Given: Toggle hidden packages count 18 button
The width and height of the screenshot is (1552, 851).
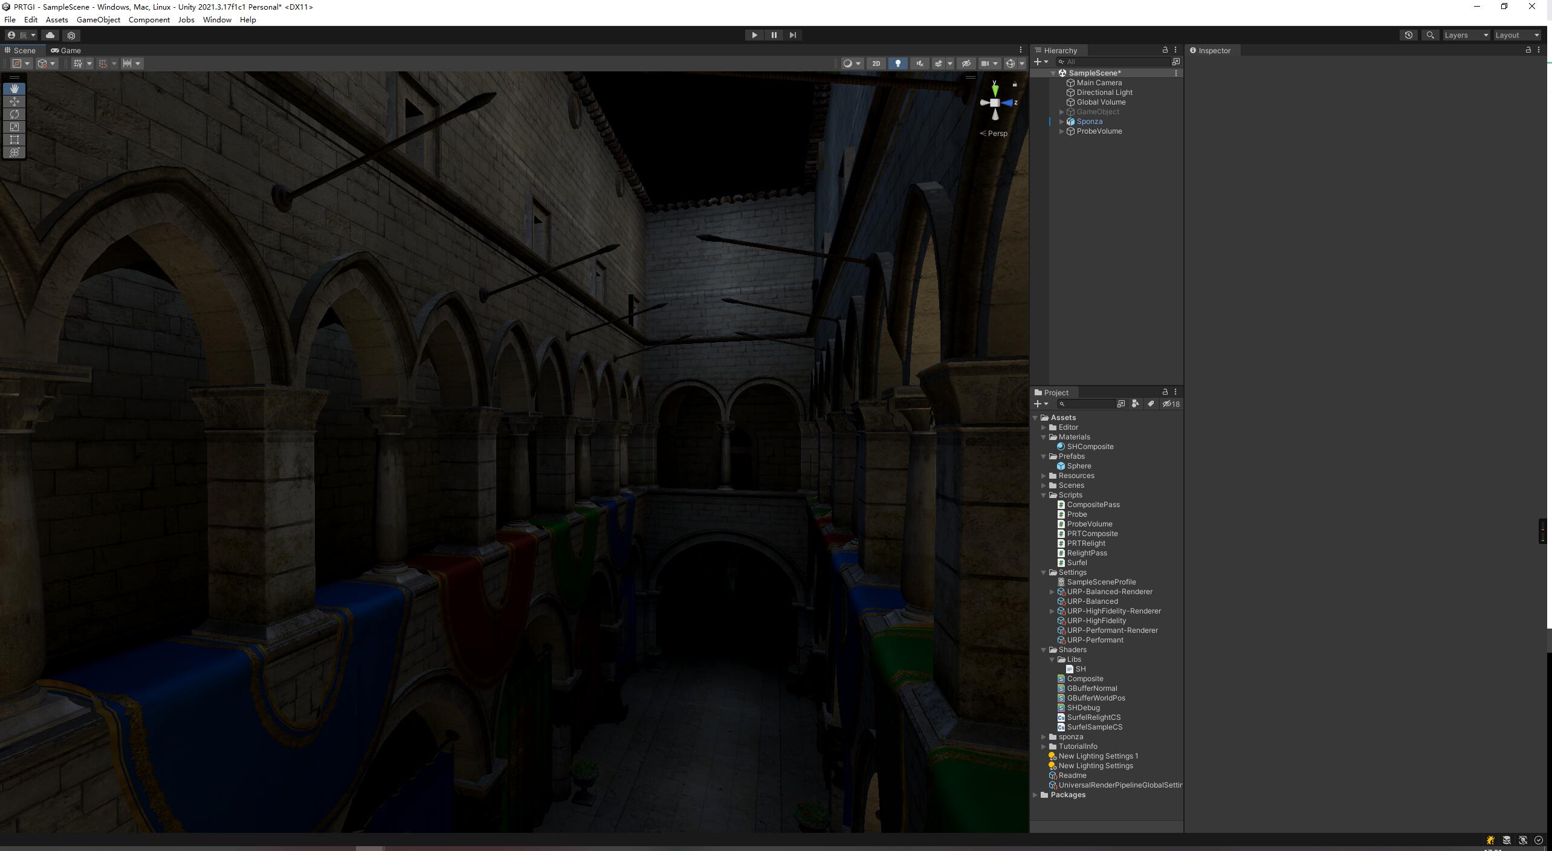Looking at the screenshot, I should [1171, 404].
